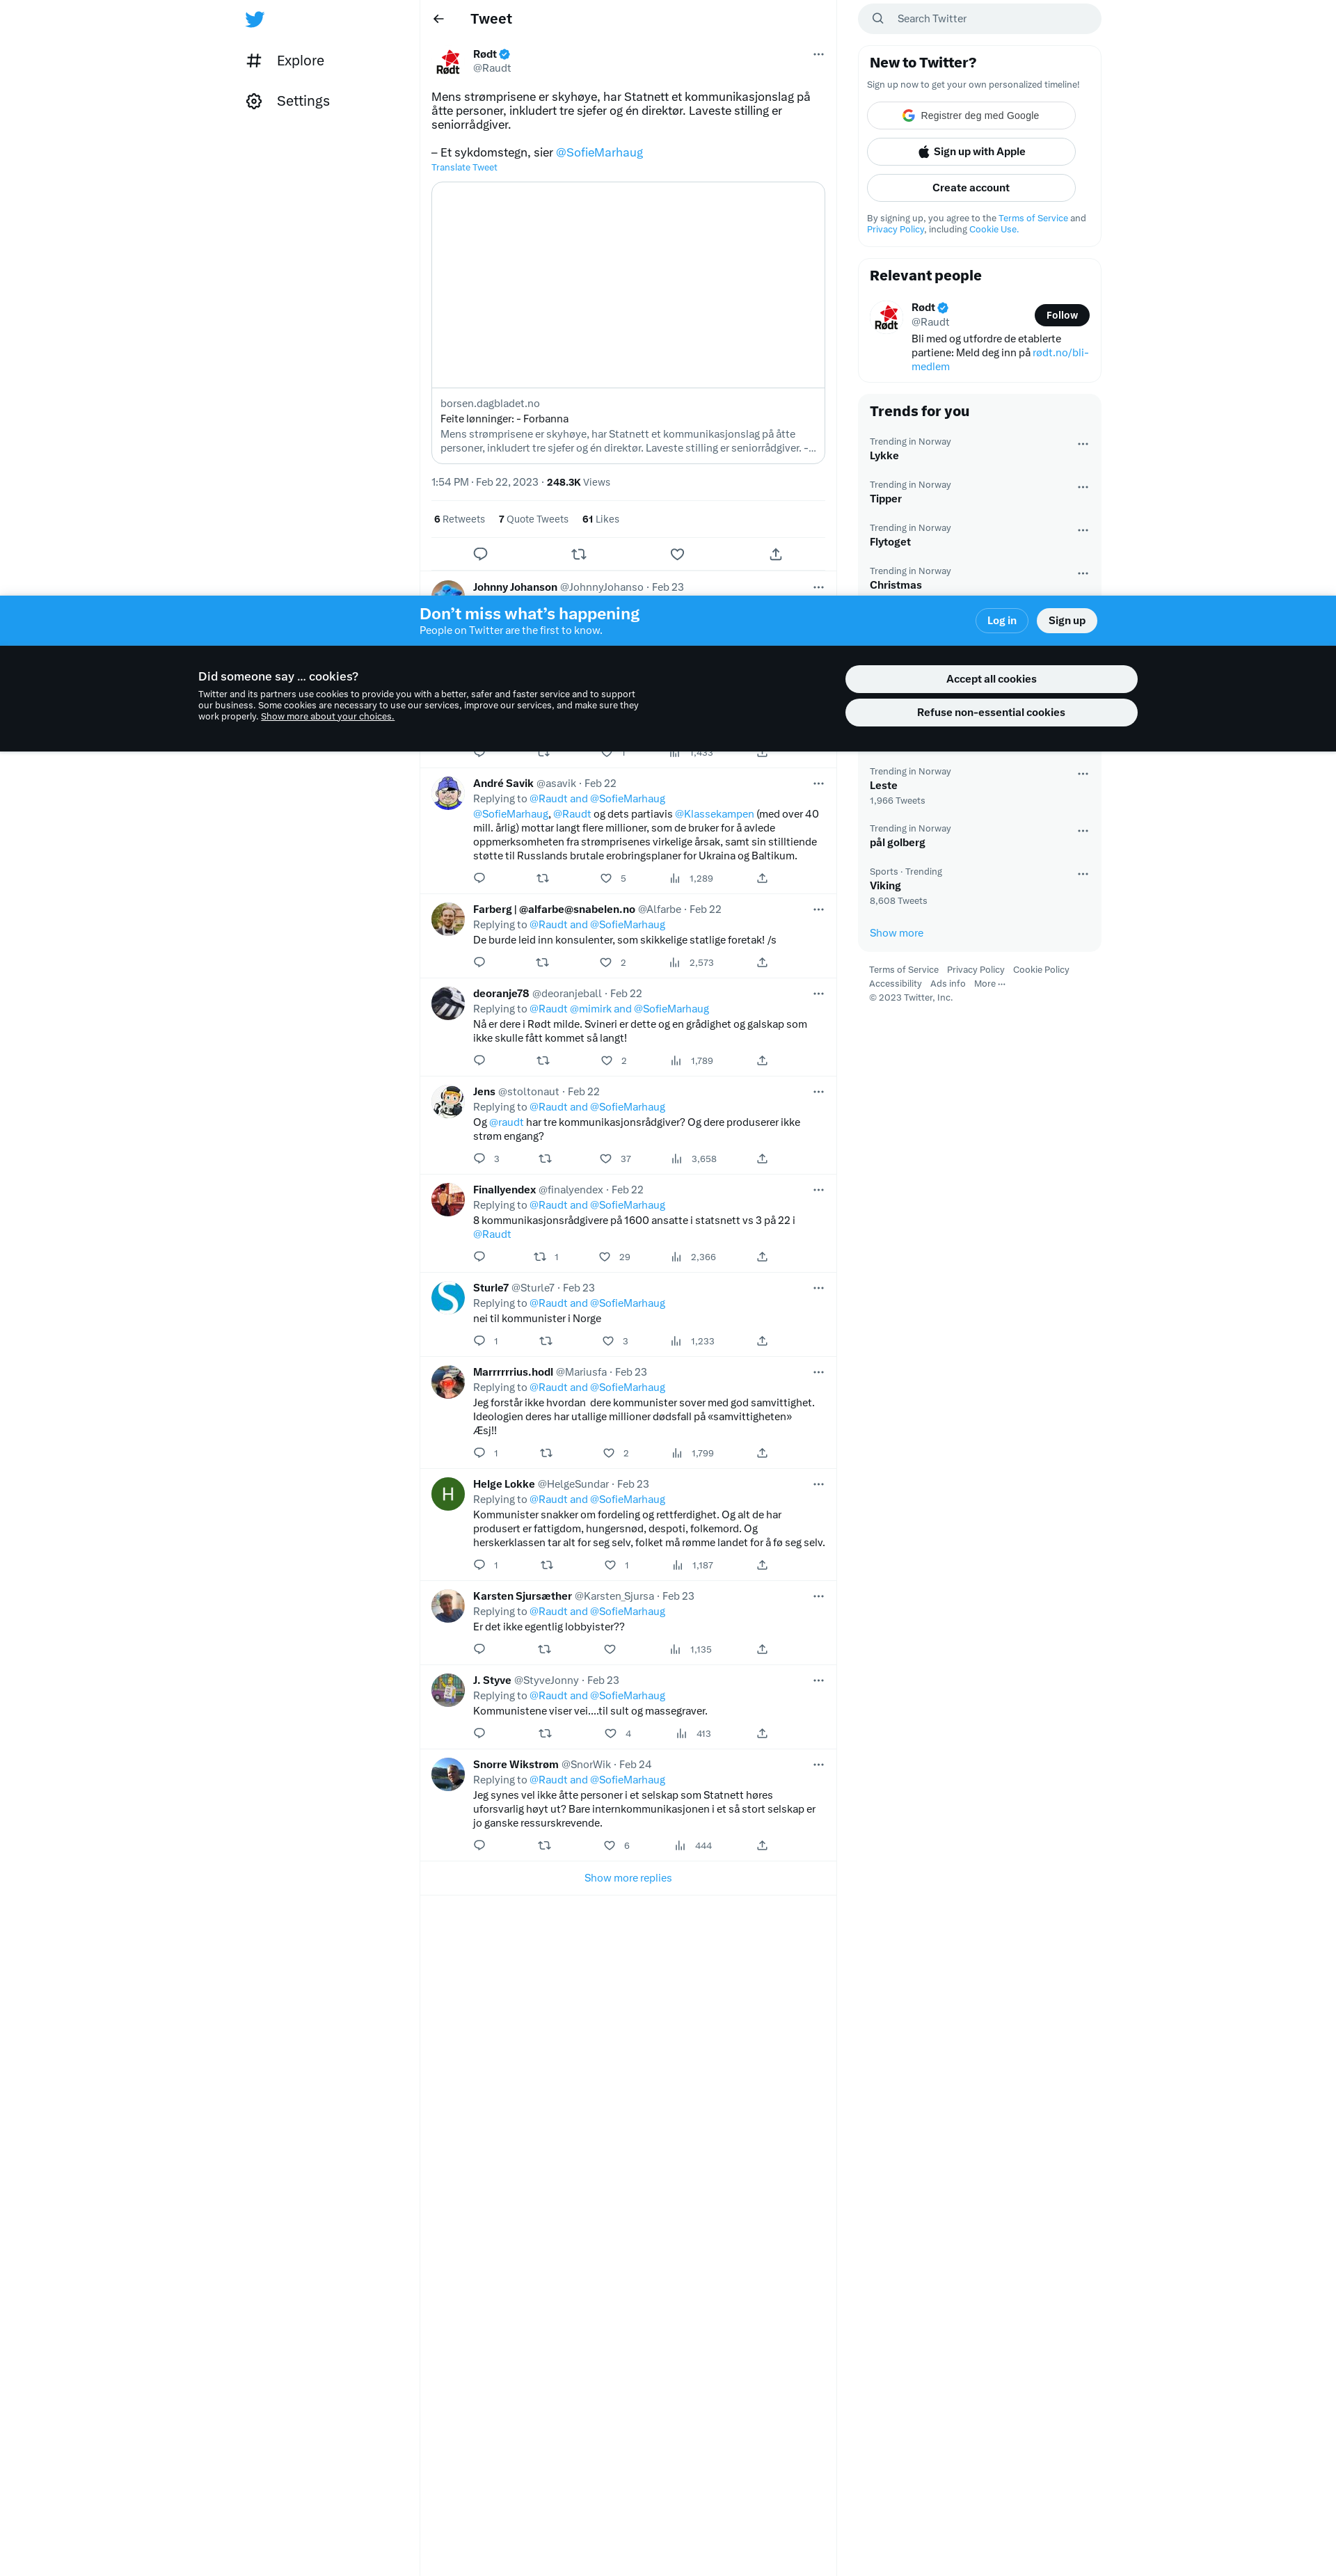Image resolution: width=1336 pixels, height=2576 pixels.
Task: Accept all cookies
Action: (x=990, y=679)
